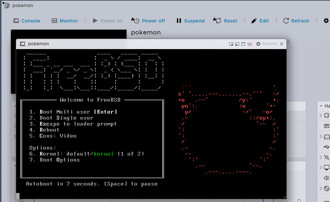Open the Monitor view for pokemon VM
Viewport: 330px width, 202px height.
(x=65, y=21)
